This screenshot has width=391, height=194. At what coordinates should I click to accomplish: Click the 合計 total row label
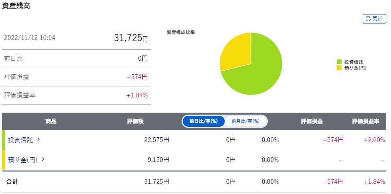pos(12,181)
